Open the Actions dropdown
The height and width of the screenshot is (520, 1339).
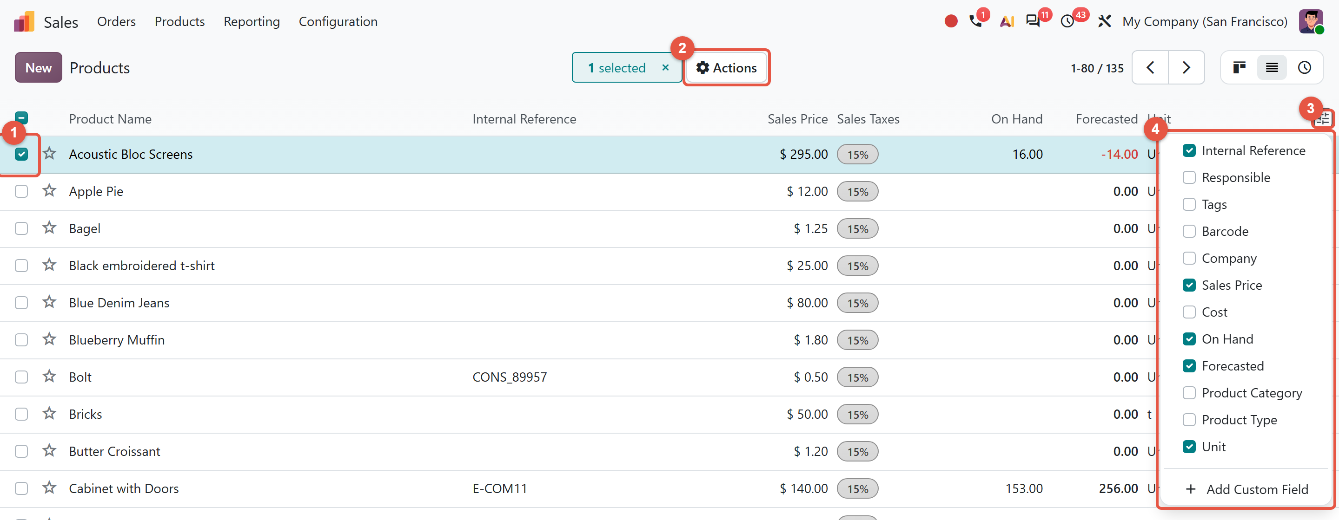click(726, 67)
